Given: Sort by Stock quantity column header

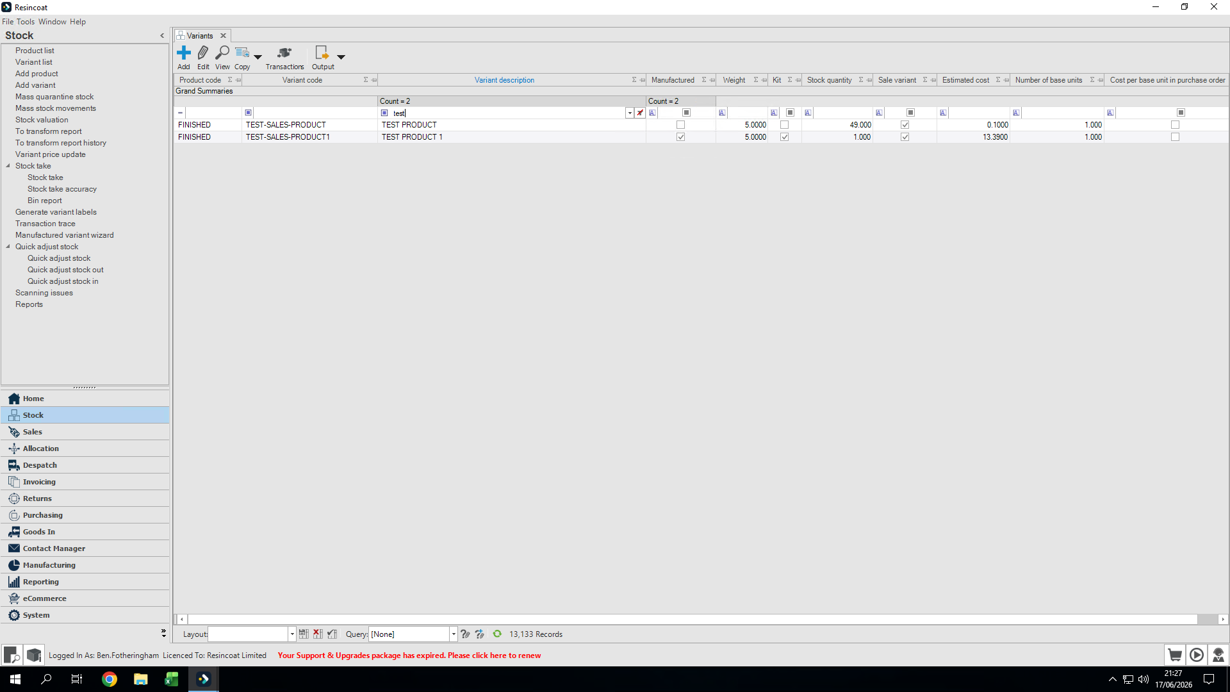Looking at the screenshot, I should tap(829, 80).
